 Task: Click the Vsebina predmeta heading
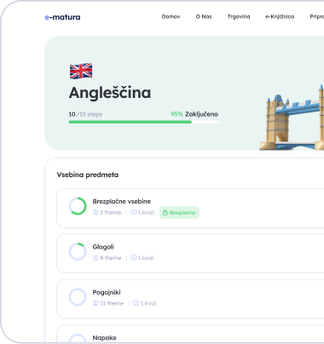88,175
